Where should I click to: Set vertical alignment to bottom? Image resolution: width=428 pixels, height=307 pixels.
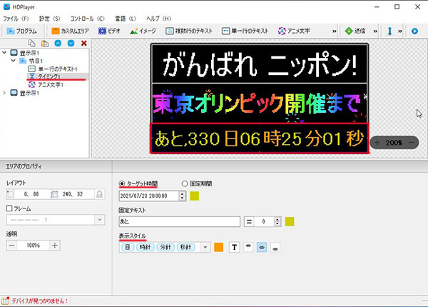click(x=275, y=248)
